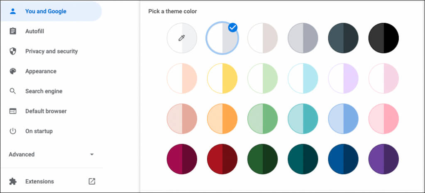Click the Appearance palette icon

(13, 71)
